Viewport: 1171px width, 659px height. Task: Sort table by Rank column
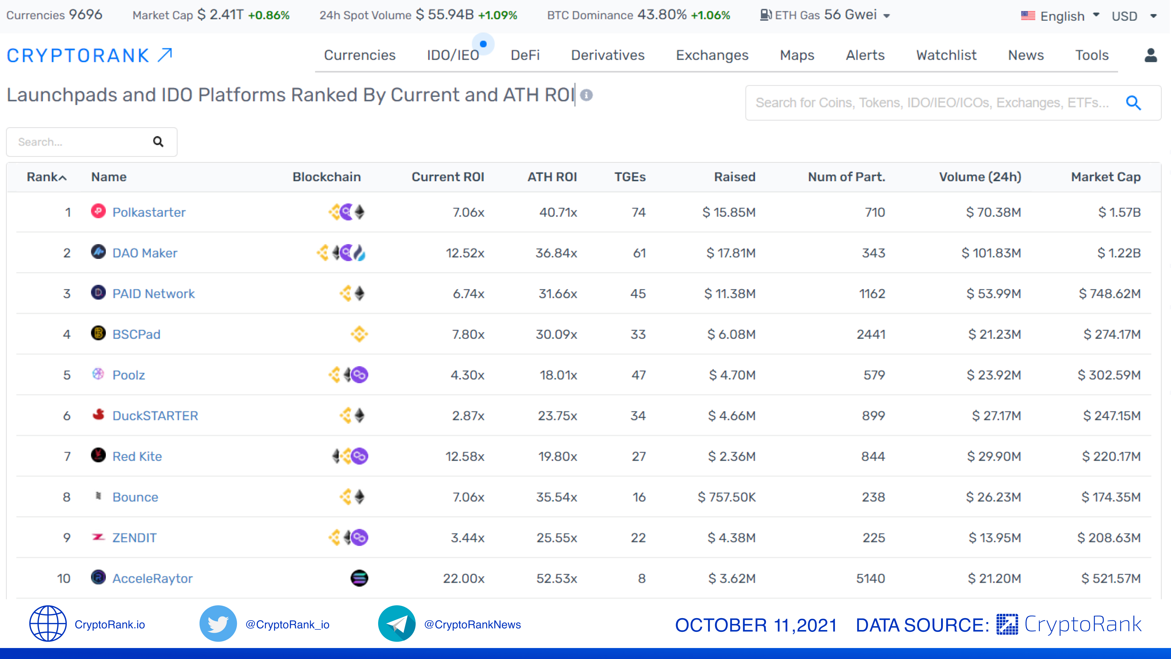(46, 177)
